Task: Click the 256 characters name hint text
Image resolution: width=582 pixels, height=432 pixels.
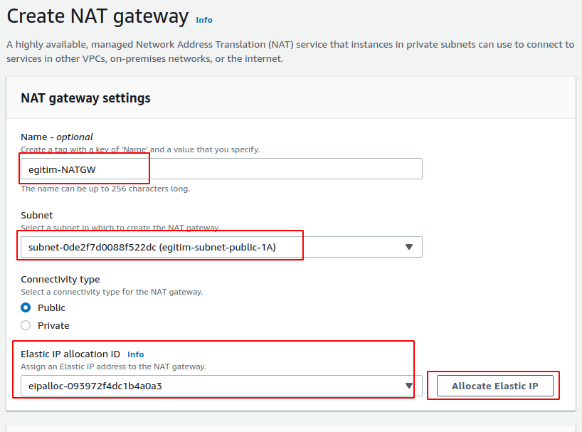Action: point(105,189)
